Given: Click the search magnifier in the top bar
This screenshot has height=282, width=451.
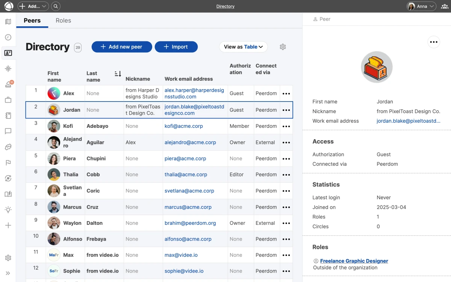Looking at the screenshot, I should pos(56,6).
